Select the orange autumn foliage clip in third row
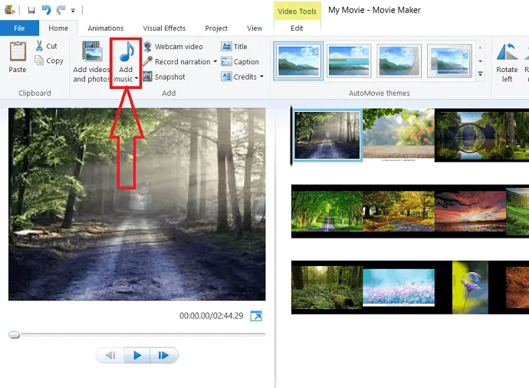 point(517,288)
